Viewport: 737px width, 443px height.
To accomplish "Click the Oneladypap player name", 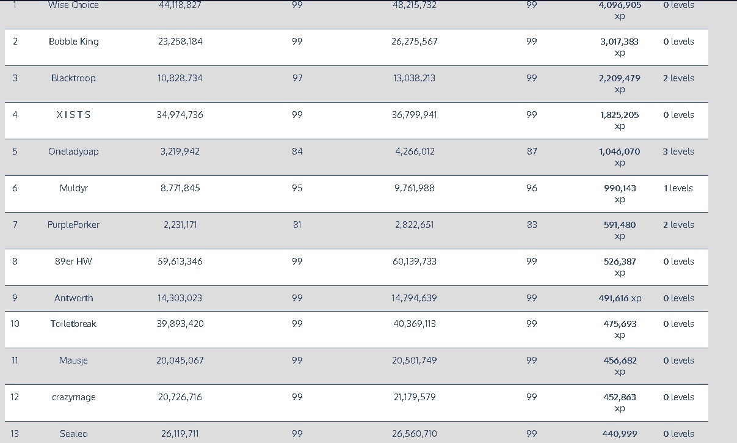I will [x=73, y=152].
